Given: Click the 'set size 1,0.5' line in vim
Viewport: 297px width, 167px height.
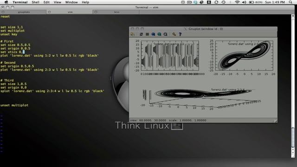Looking at the screenshot, I should point(13,84).
